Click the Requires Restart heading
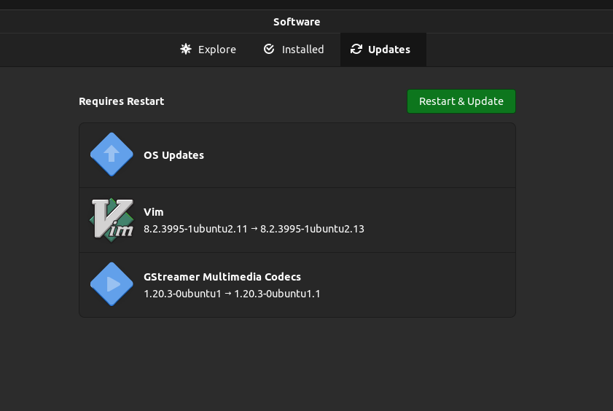This screenshot has height=411, width=613. tap(122, 101)
